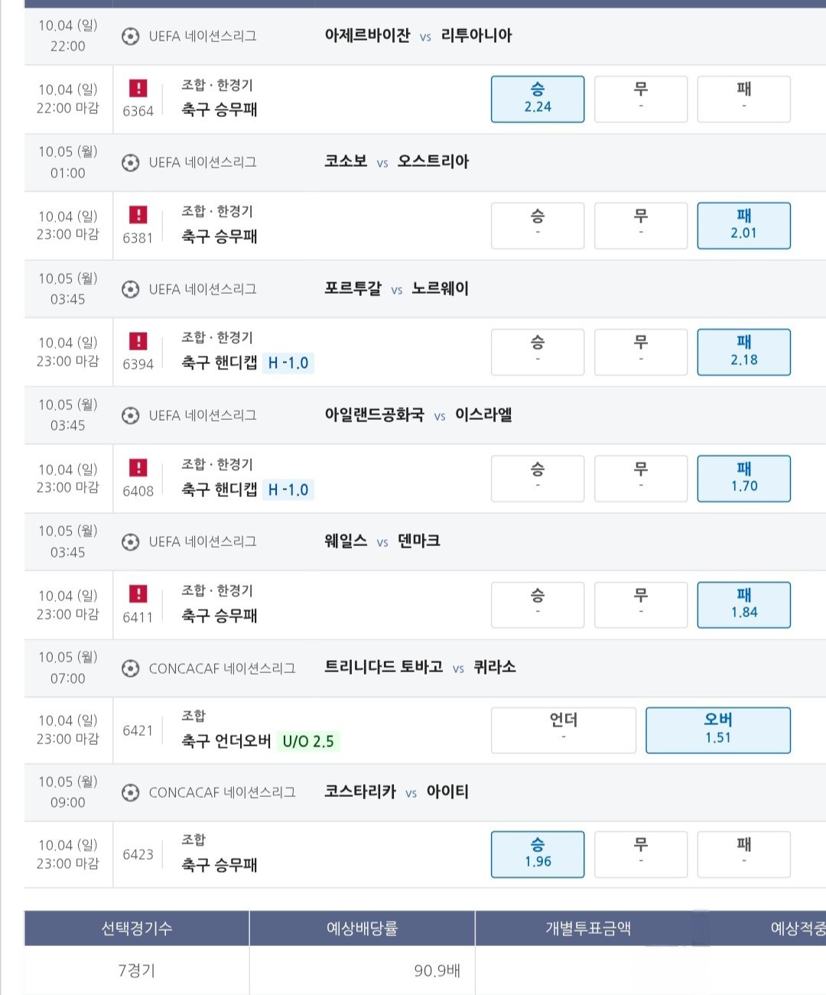Image resolution: width=826 pixels, height=995 pixels.
Task: Click U/O 2.5 label for match 6421
Action: click(308, 741)
